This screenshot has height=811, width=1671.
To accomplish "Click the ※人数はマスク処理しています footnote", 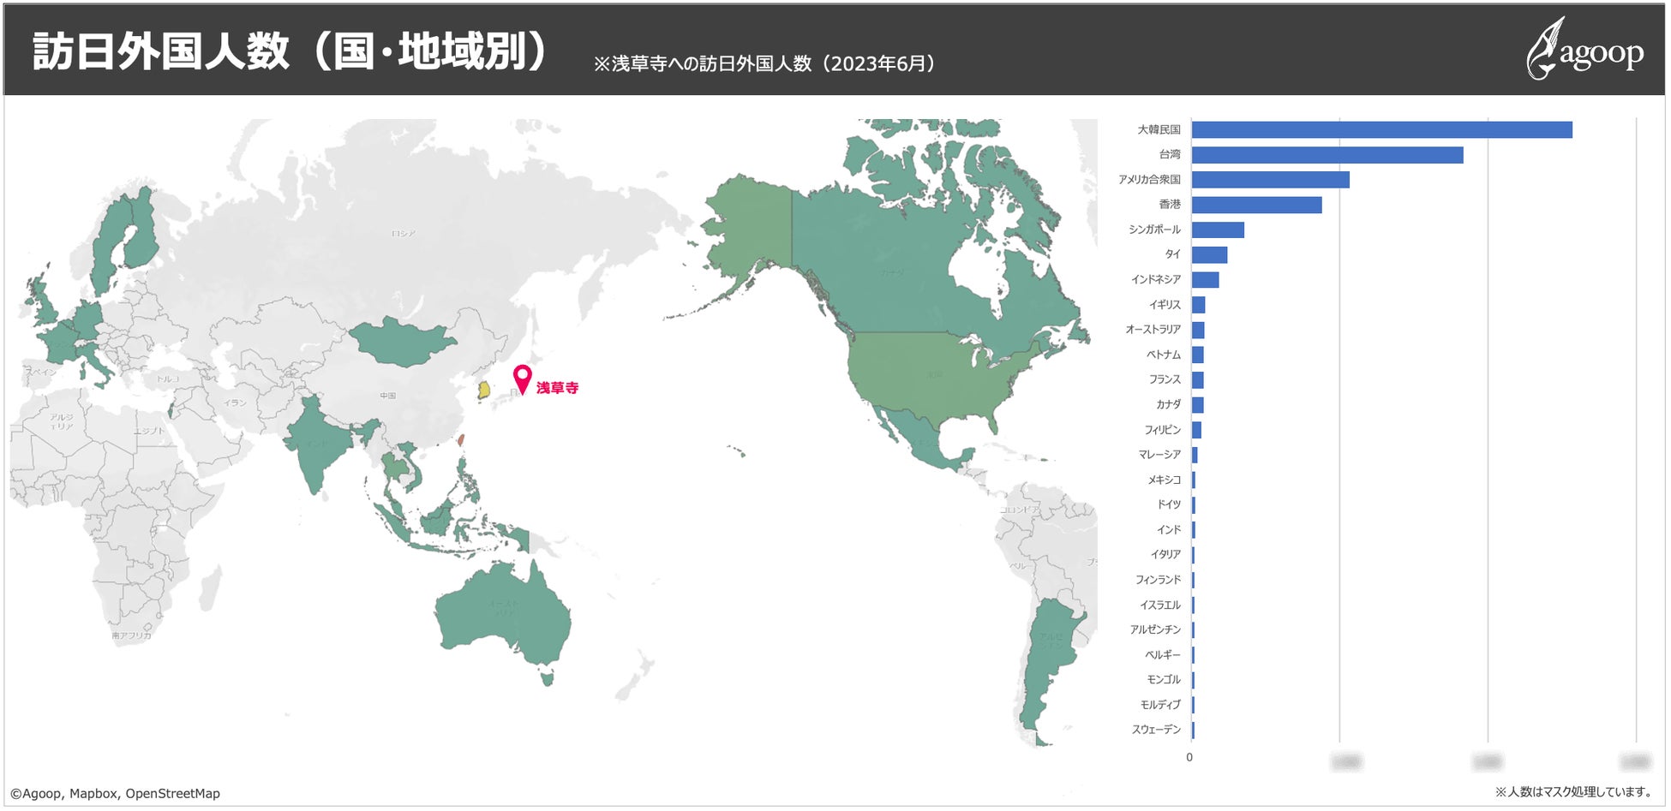I will (x=1575, y=791).
